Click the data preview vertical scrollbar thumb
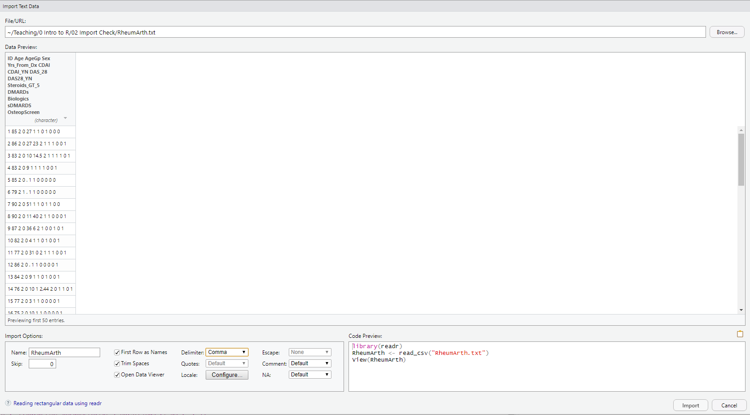This screenshot has height=415, width=750. pos(741,159)
